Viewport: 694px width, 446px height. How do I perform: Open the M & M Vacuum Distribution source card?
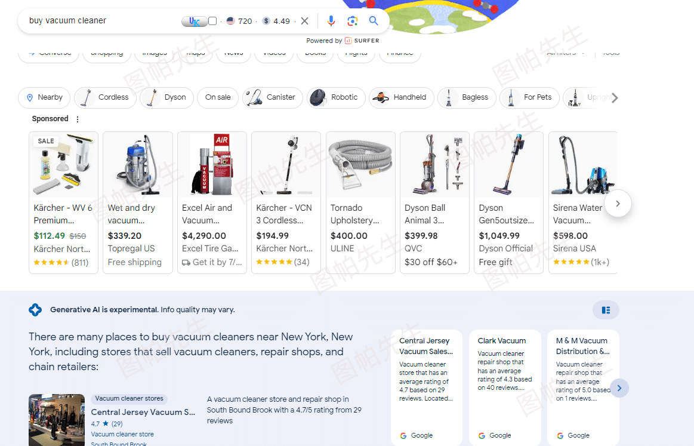click(x=584, y=387)
